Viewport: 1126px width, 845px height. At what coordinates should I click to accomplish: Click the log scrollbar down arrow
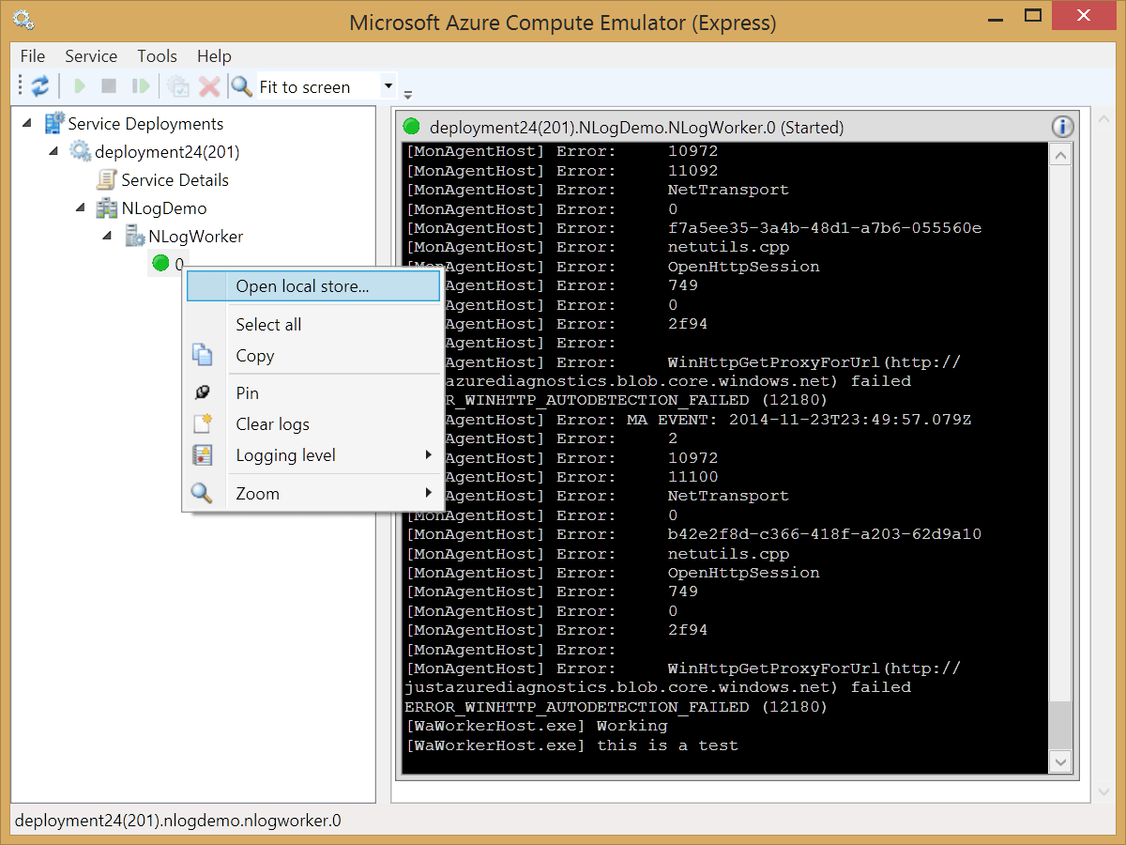(x=1060, y=761)
